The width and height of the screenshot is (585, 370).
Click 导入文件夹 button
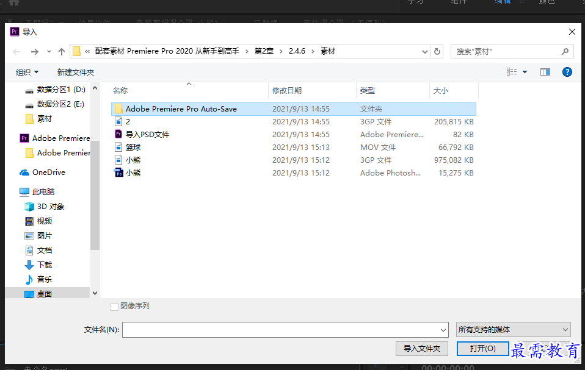point(421,349)
